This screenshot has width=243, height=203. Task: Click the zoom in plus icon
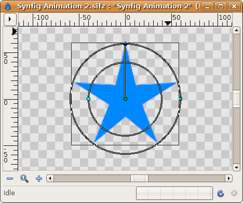[x=39, y=179]
